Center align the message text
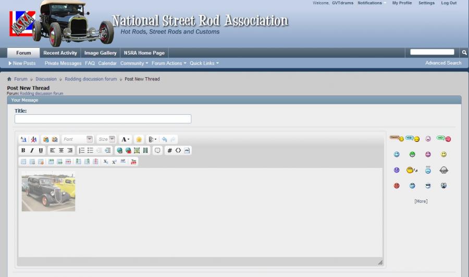This screenshot has width=469, height=277. coord(61,150)
